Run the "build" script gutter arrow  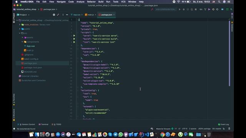coord(74,39)
